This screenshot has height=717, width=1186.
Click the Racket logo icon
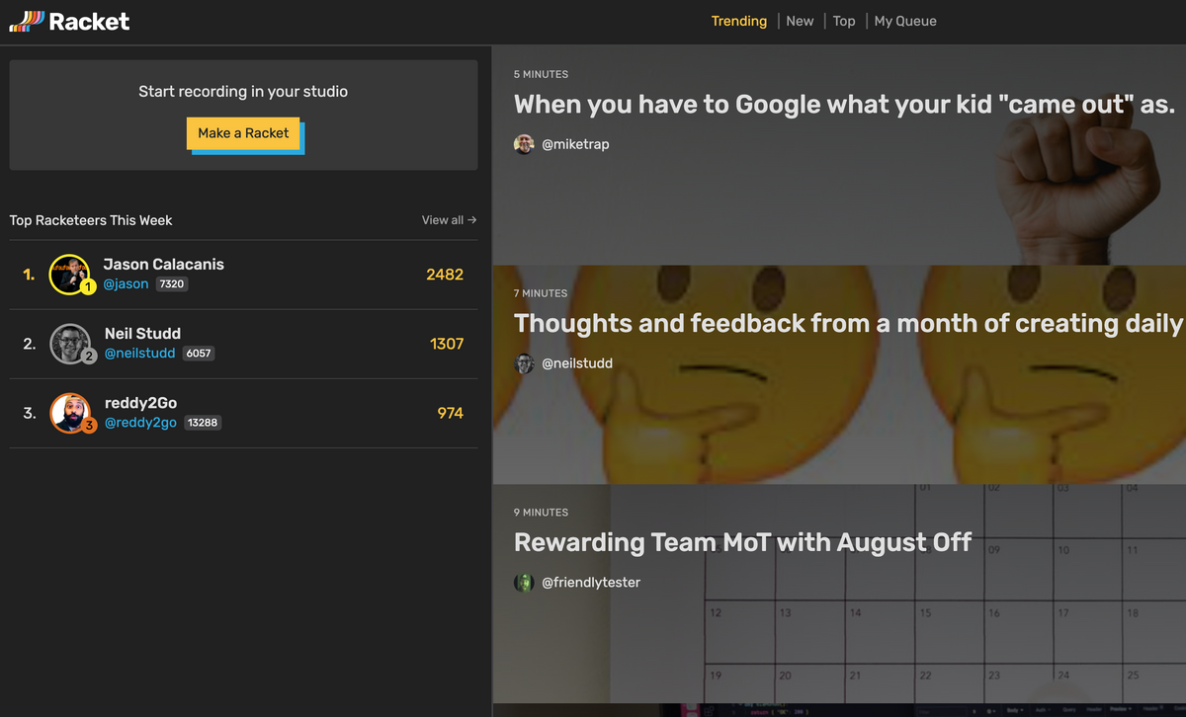(x=26, y=21)
